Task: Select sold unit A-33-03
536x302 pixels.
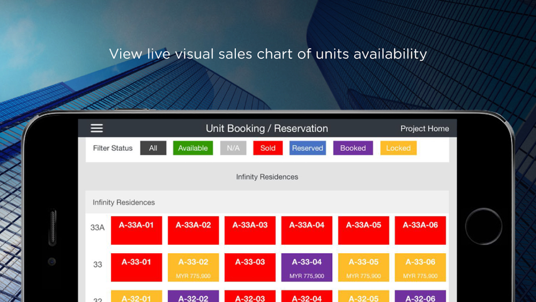Action: (250, 268)
